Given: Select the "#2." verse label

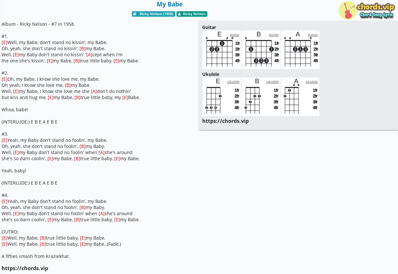Looking at the screenshot, I should point(5,73).
